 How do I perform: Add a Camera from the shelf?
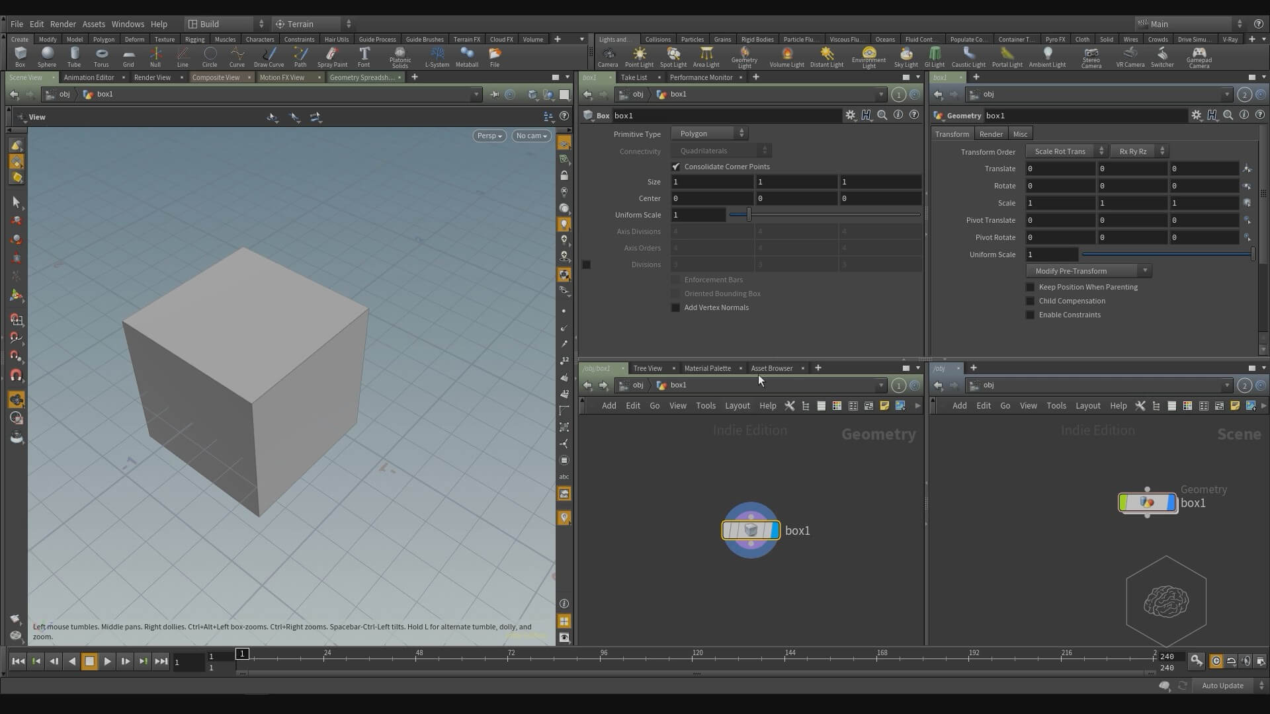(607, 54)
